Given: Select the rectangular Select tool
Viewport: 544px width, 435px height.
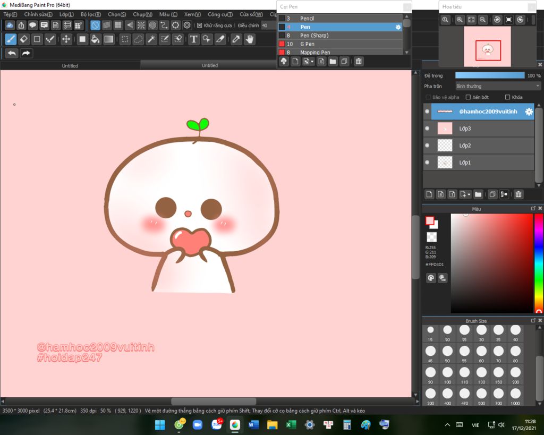Looking at the screenshot, I should [x=125, y=39].
